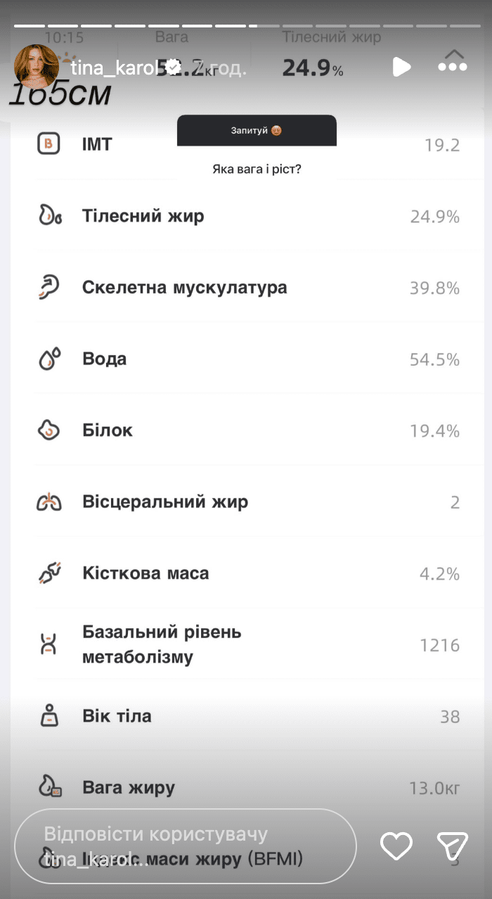Screen dimensions: 492x899
Task: Click the Білок protein icon
Action: click(49, 431)
